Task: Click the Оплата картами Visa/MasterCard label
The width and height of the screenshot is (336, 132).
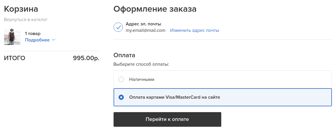Action: click(174, 97)
